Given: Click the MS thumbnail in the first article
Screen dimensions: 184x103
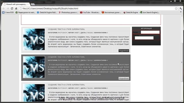Looking at the screenshot, I should click(34, 39).
